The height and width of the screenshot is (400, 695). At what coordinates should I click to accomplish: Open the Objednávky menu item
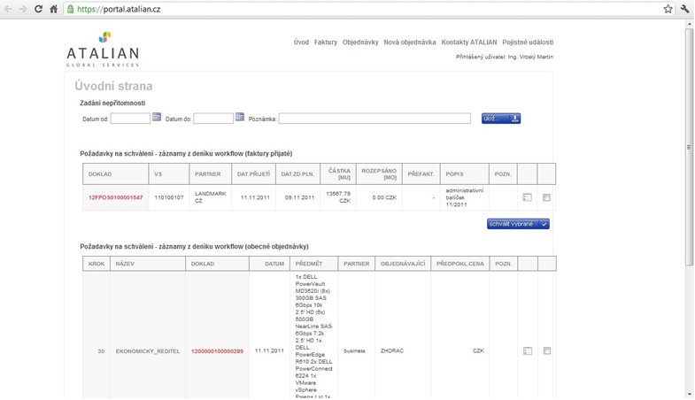pyautogui.click(x=360, y=42)
